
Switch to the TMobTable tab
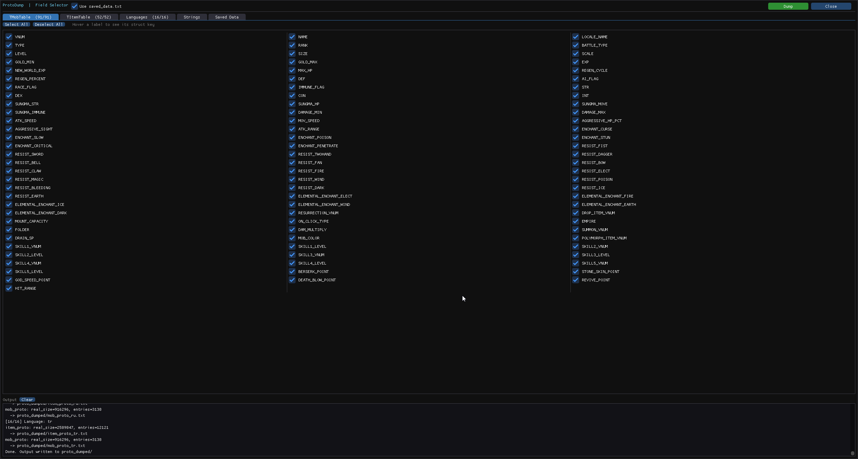[x=30, y=17]
